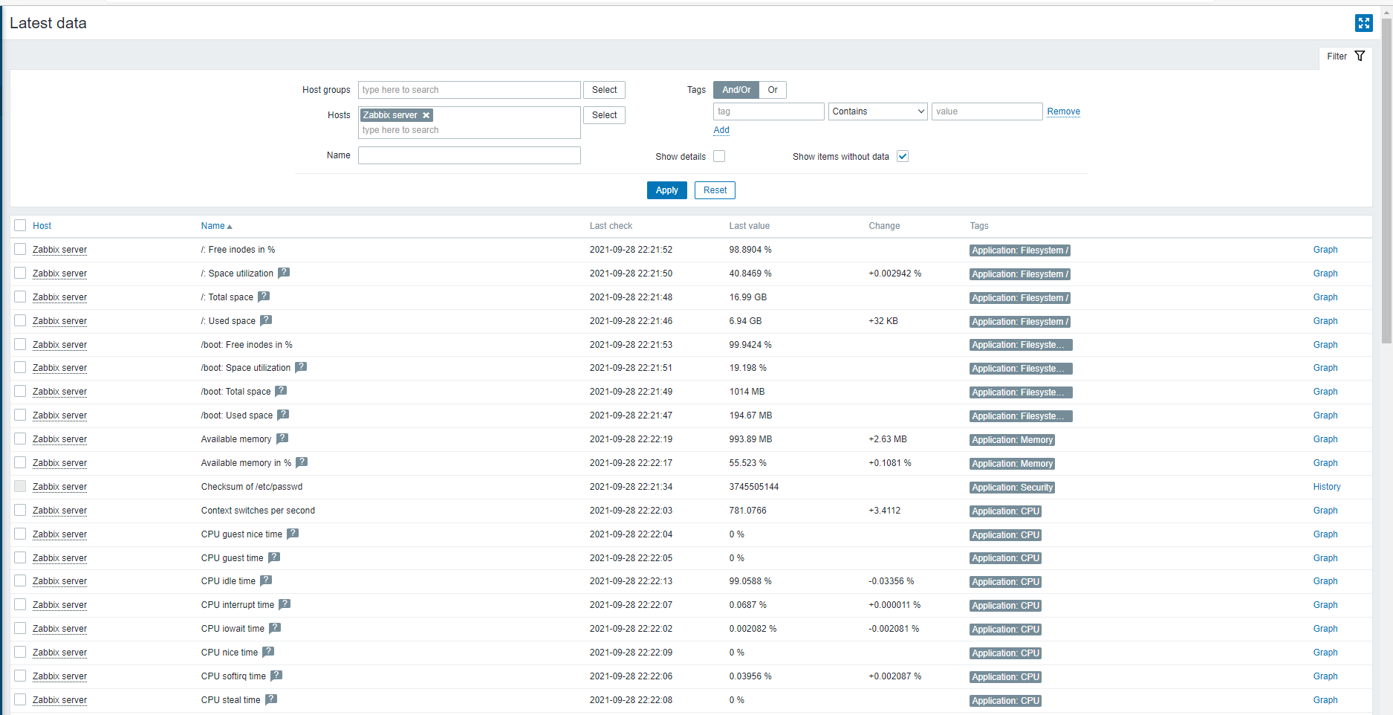Viewport: 1393px width, 715px height.
Task: Show description for CPU nice time
Action: (x=268, y=652)
